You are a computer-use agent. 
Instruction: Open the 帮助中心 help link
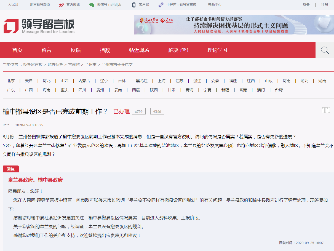point(215,5)
